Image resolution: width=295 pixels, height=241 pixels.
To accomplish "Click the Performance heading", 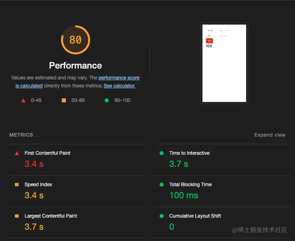I will pyautogui.click(x=76, y=65).
